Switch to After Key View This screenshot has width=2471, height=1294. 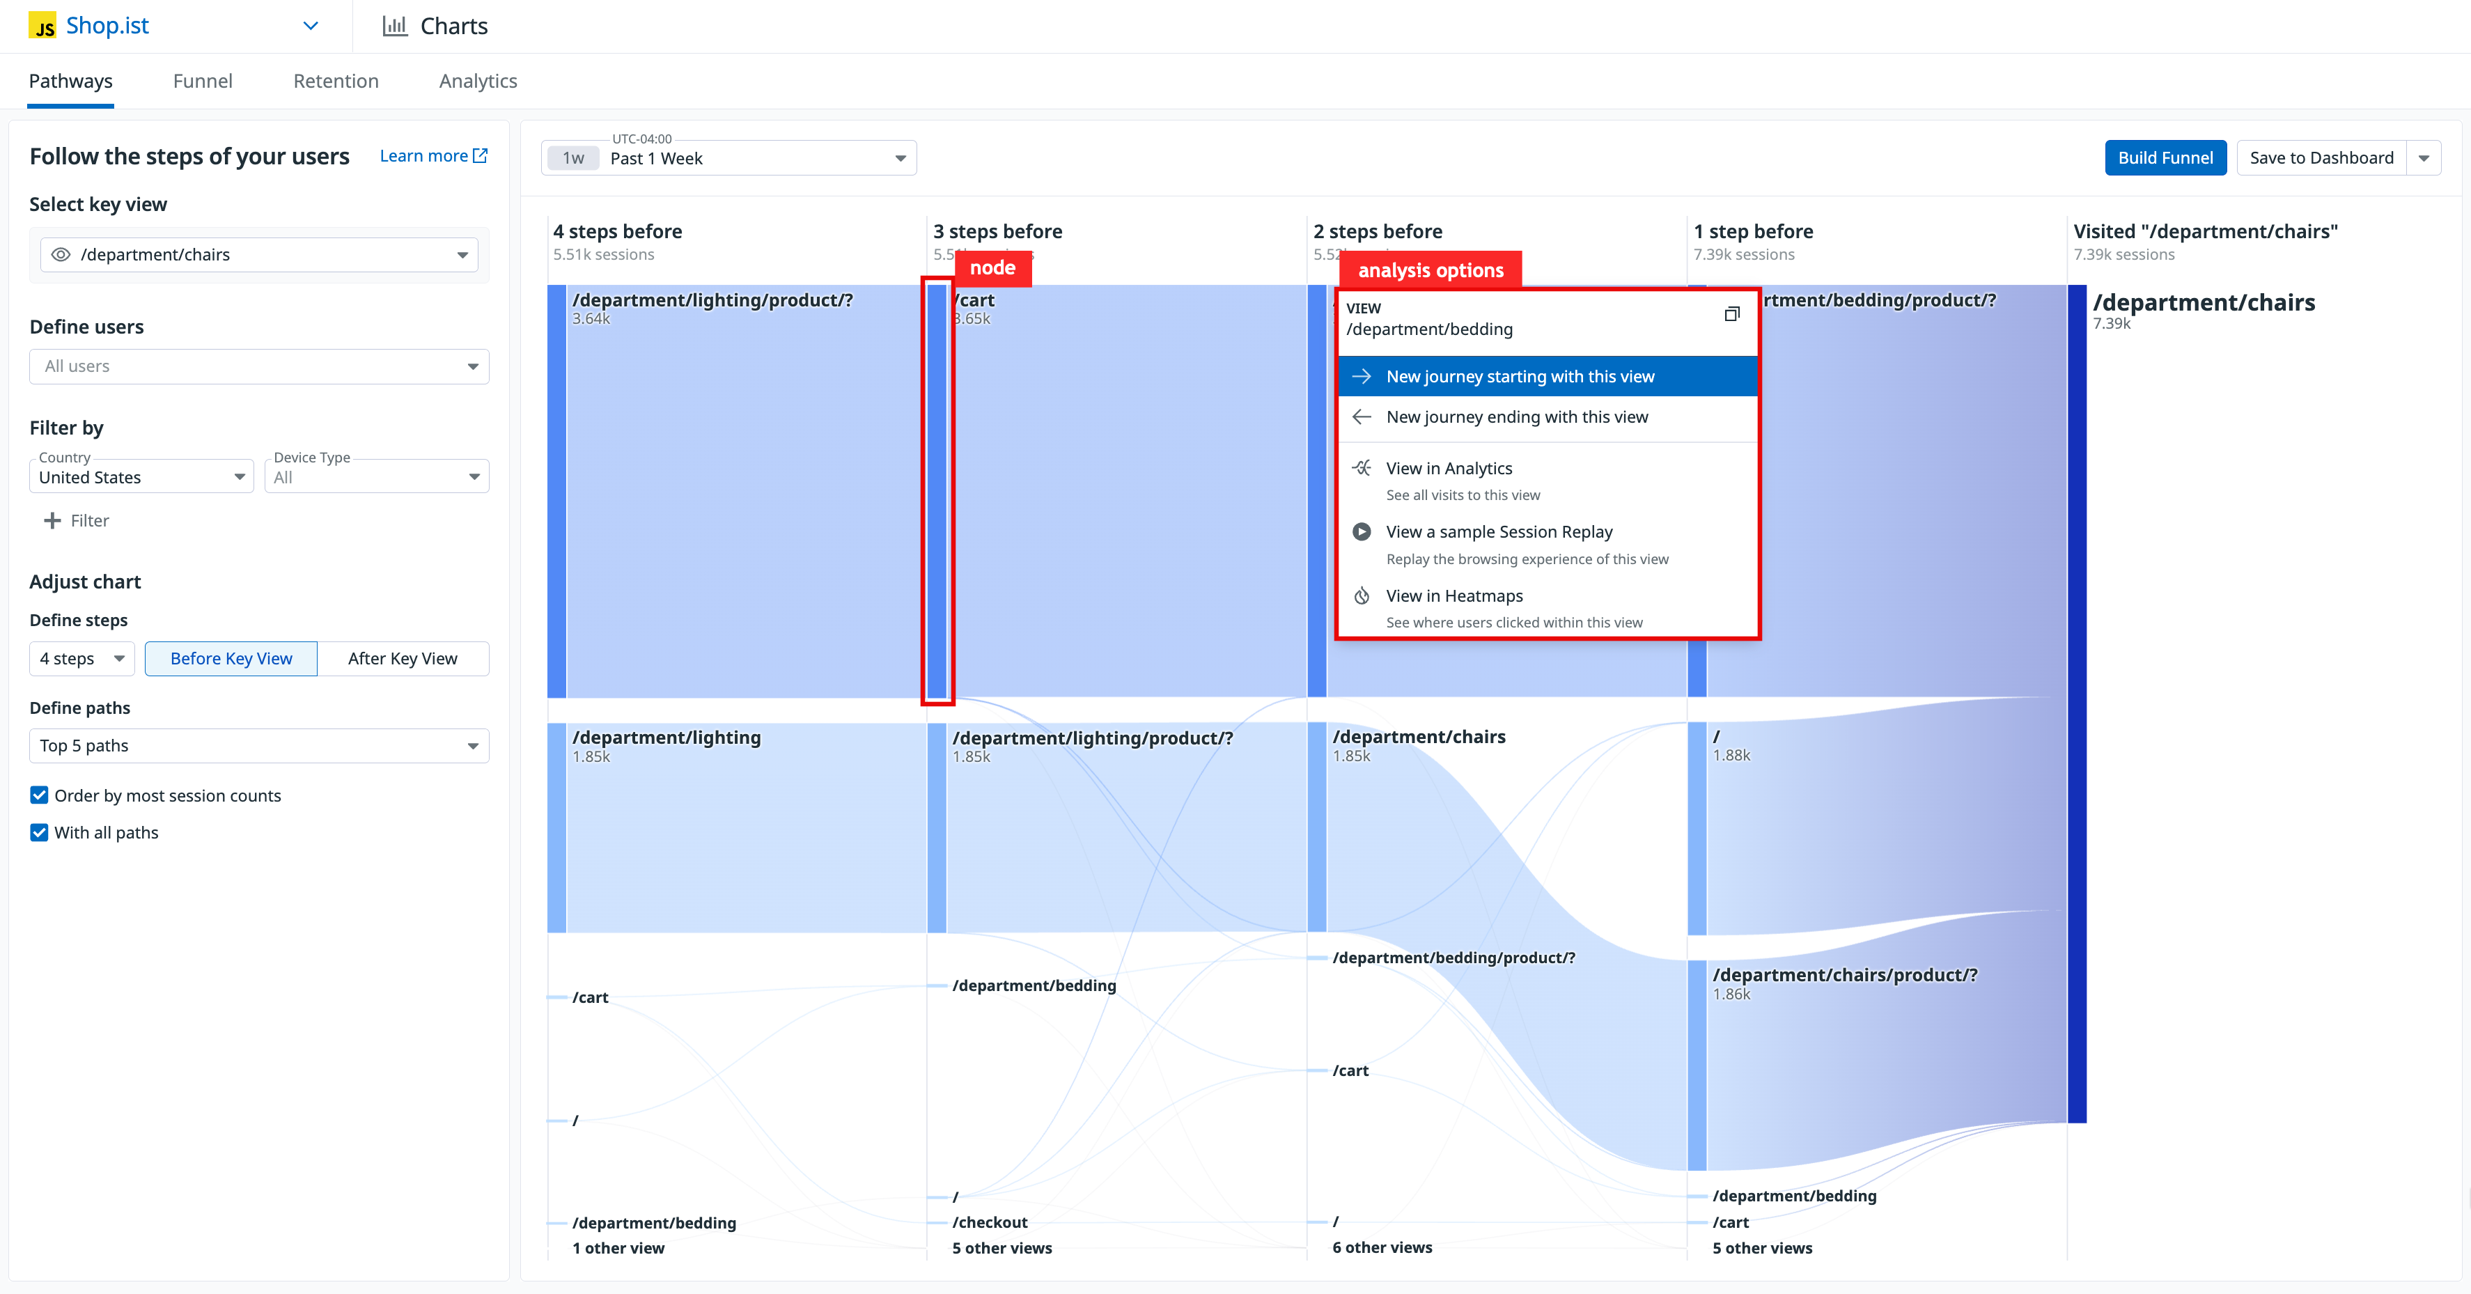402,659
